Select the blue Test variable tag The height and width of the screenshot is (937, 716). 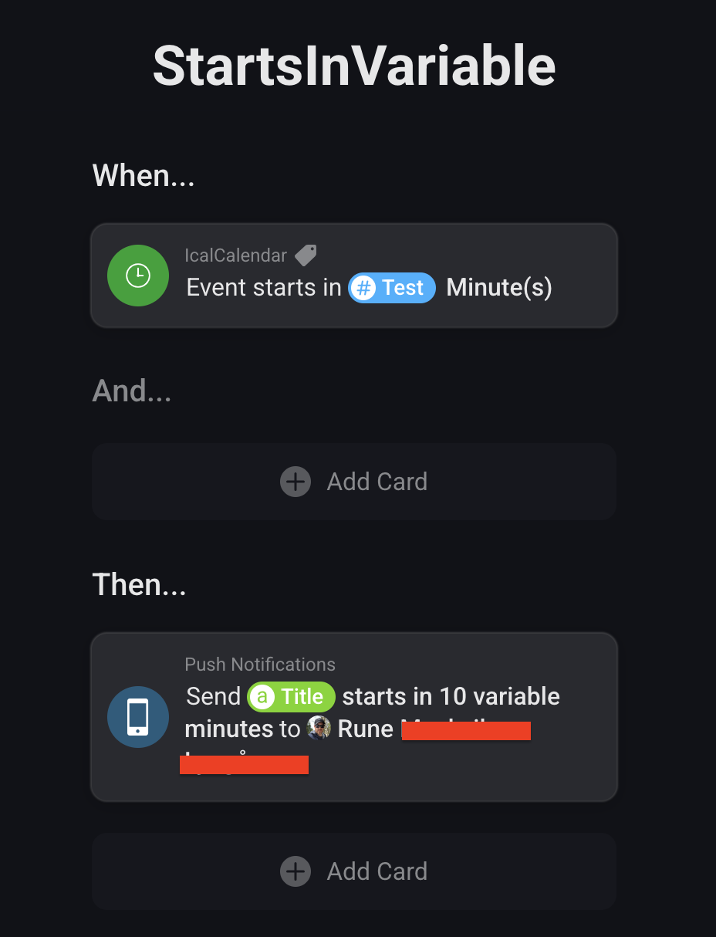[x=392, y=288]
